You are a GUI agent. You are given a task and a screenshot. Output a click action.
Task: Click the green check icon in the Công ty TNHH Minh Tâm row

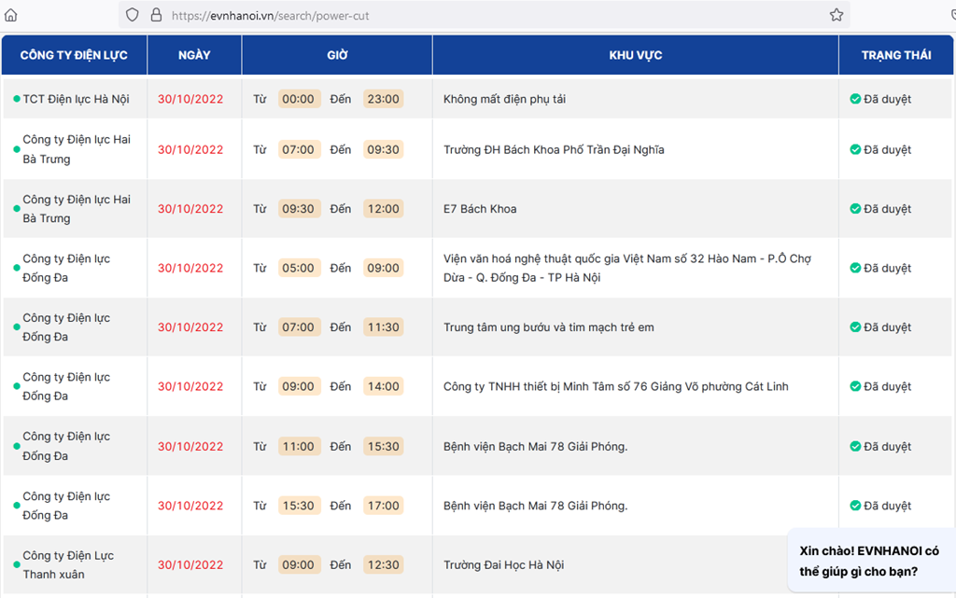[x=855, y=386]
